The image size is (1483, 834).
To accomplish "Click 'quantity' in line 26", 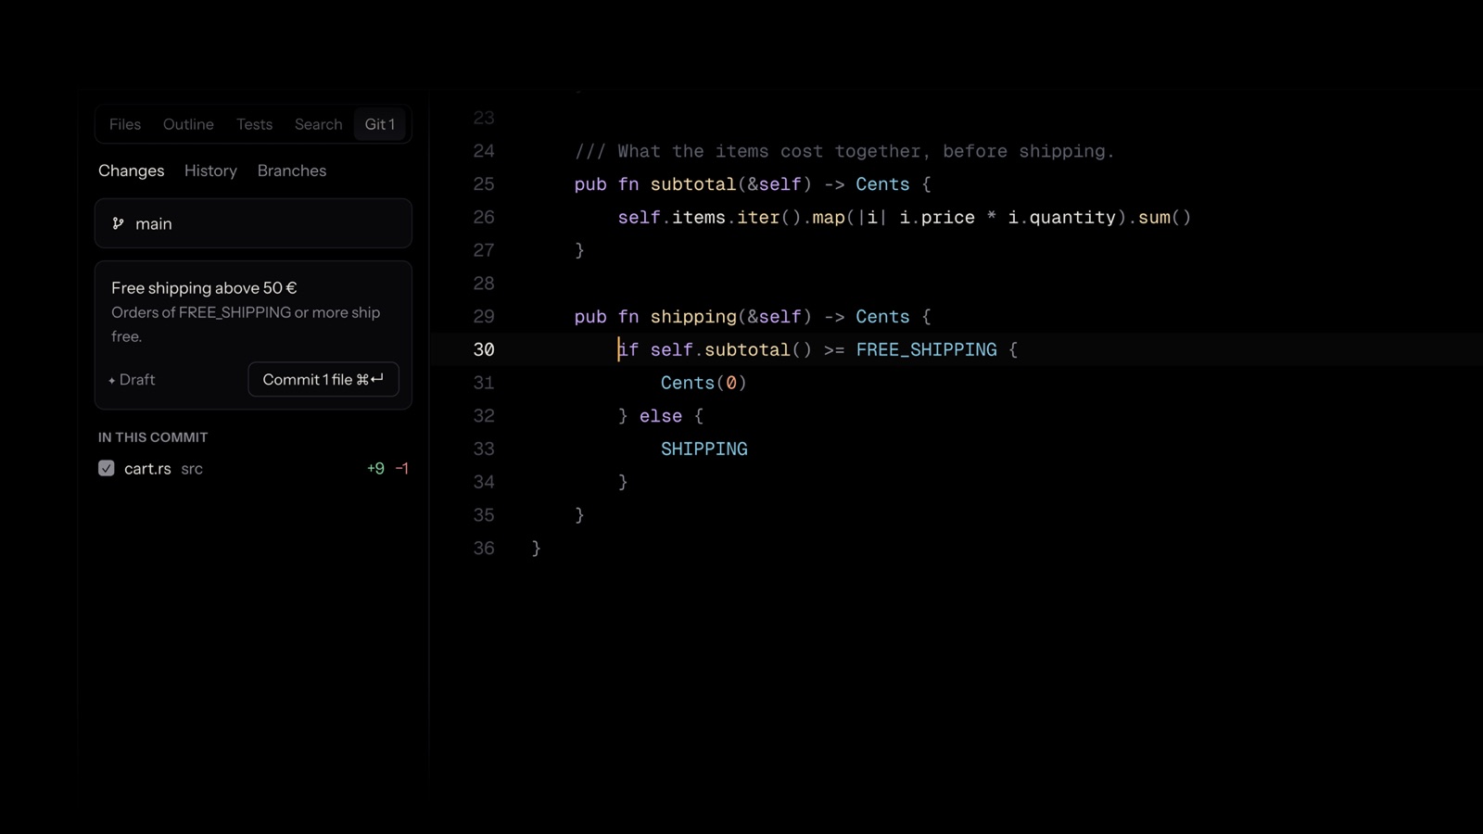I will point(1072,218).
